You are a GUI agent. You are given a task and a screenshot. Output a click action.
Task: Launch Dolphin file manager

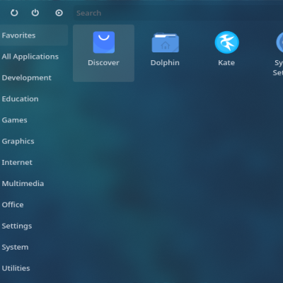pos(165,53)
